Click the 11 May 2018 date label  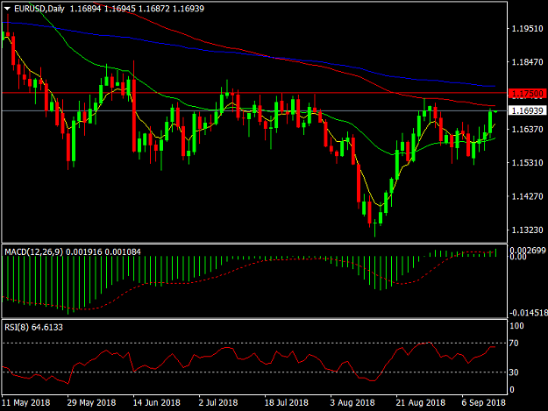(26, 402)
